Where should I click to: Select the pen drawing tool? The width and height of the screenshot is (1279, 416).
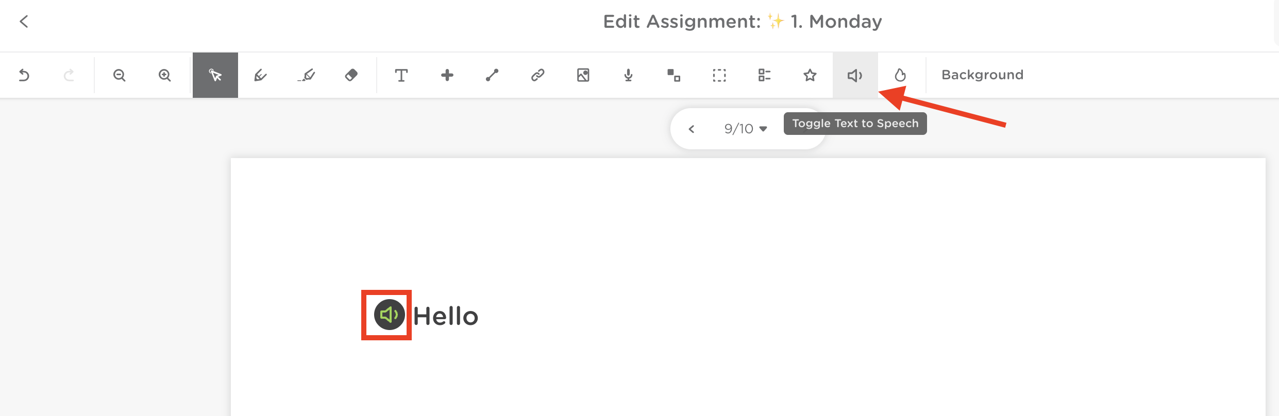[260, 75]
